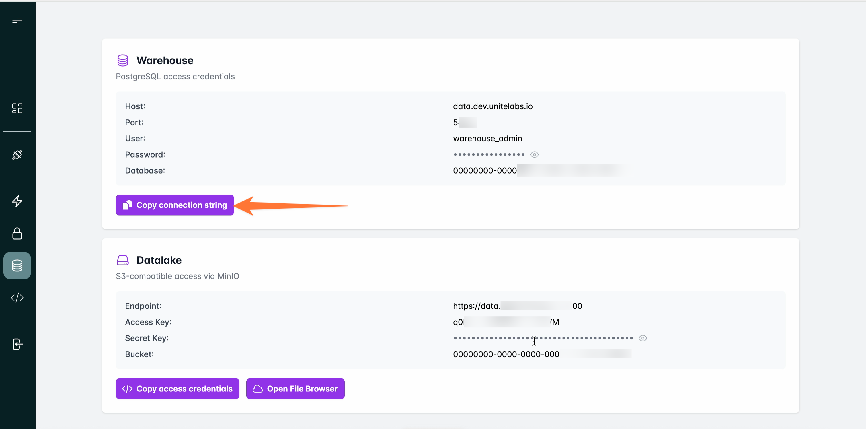Click the warehouse_admin user value
The image size is (866, 429).
487,139
